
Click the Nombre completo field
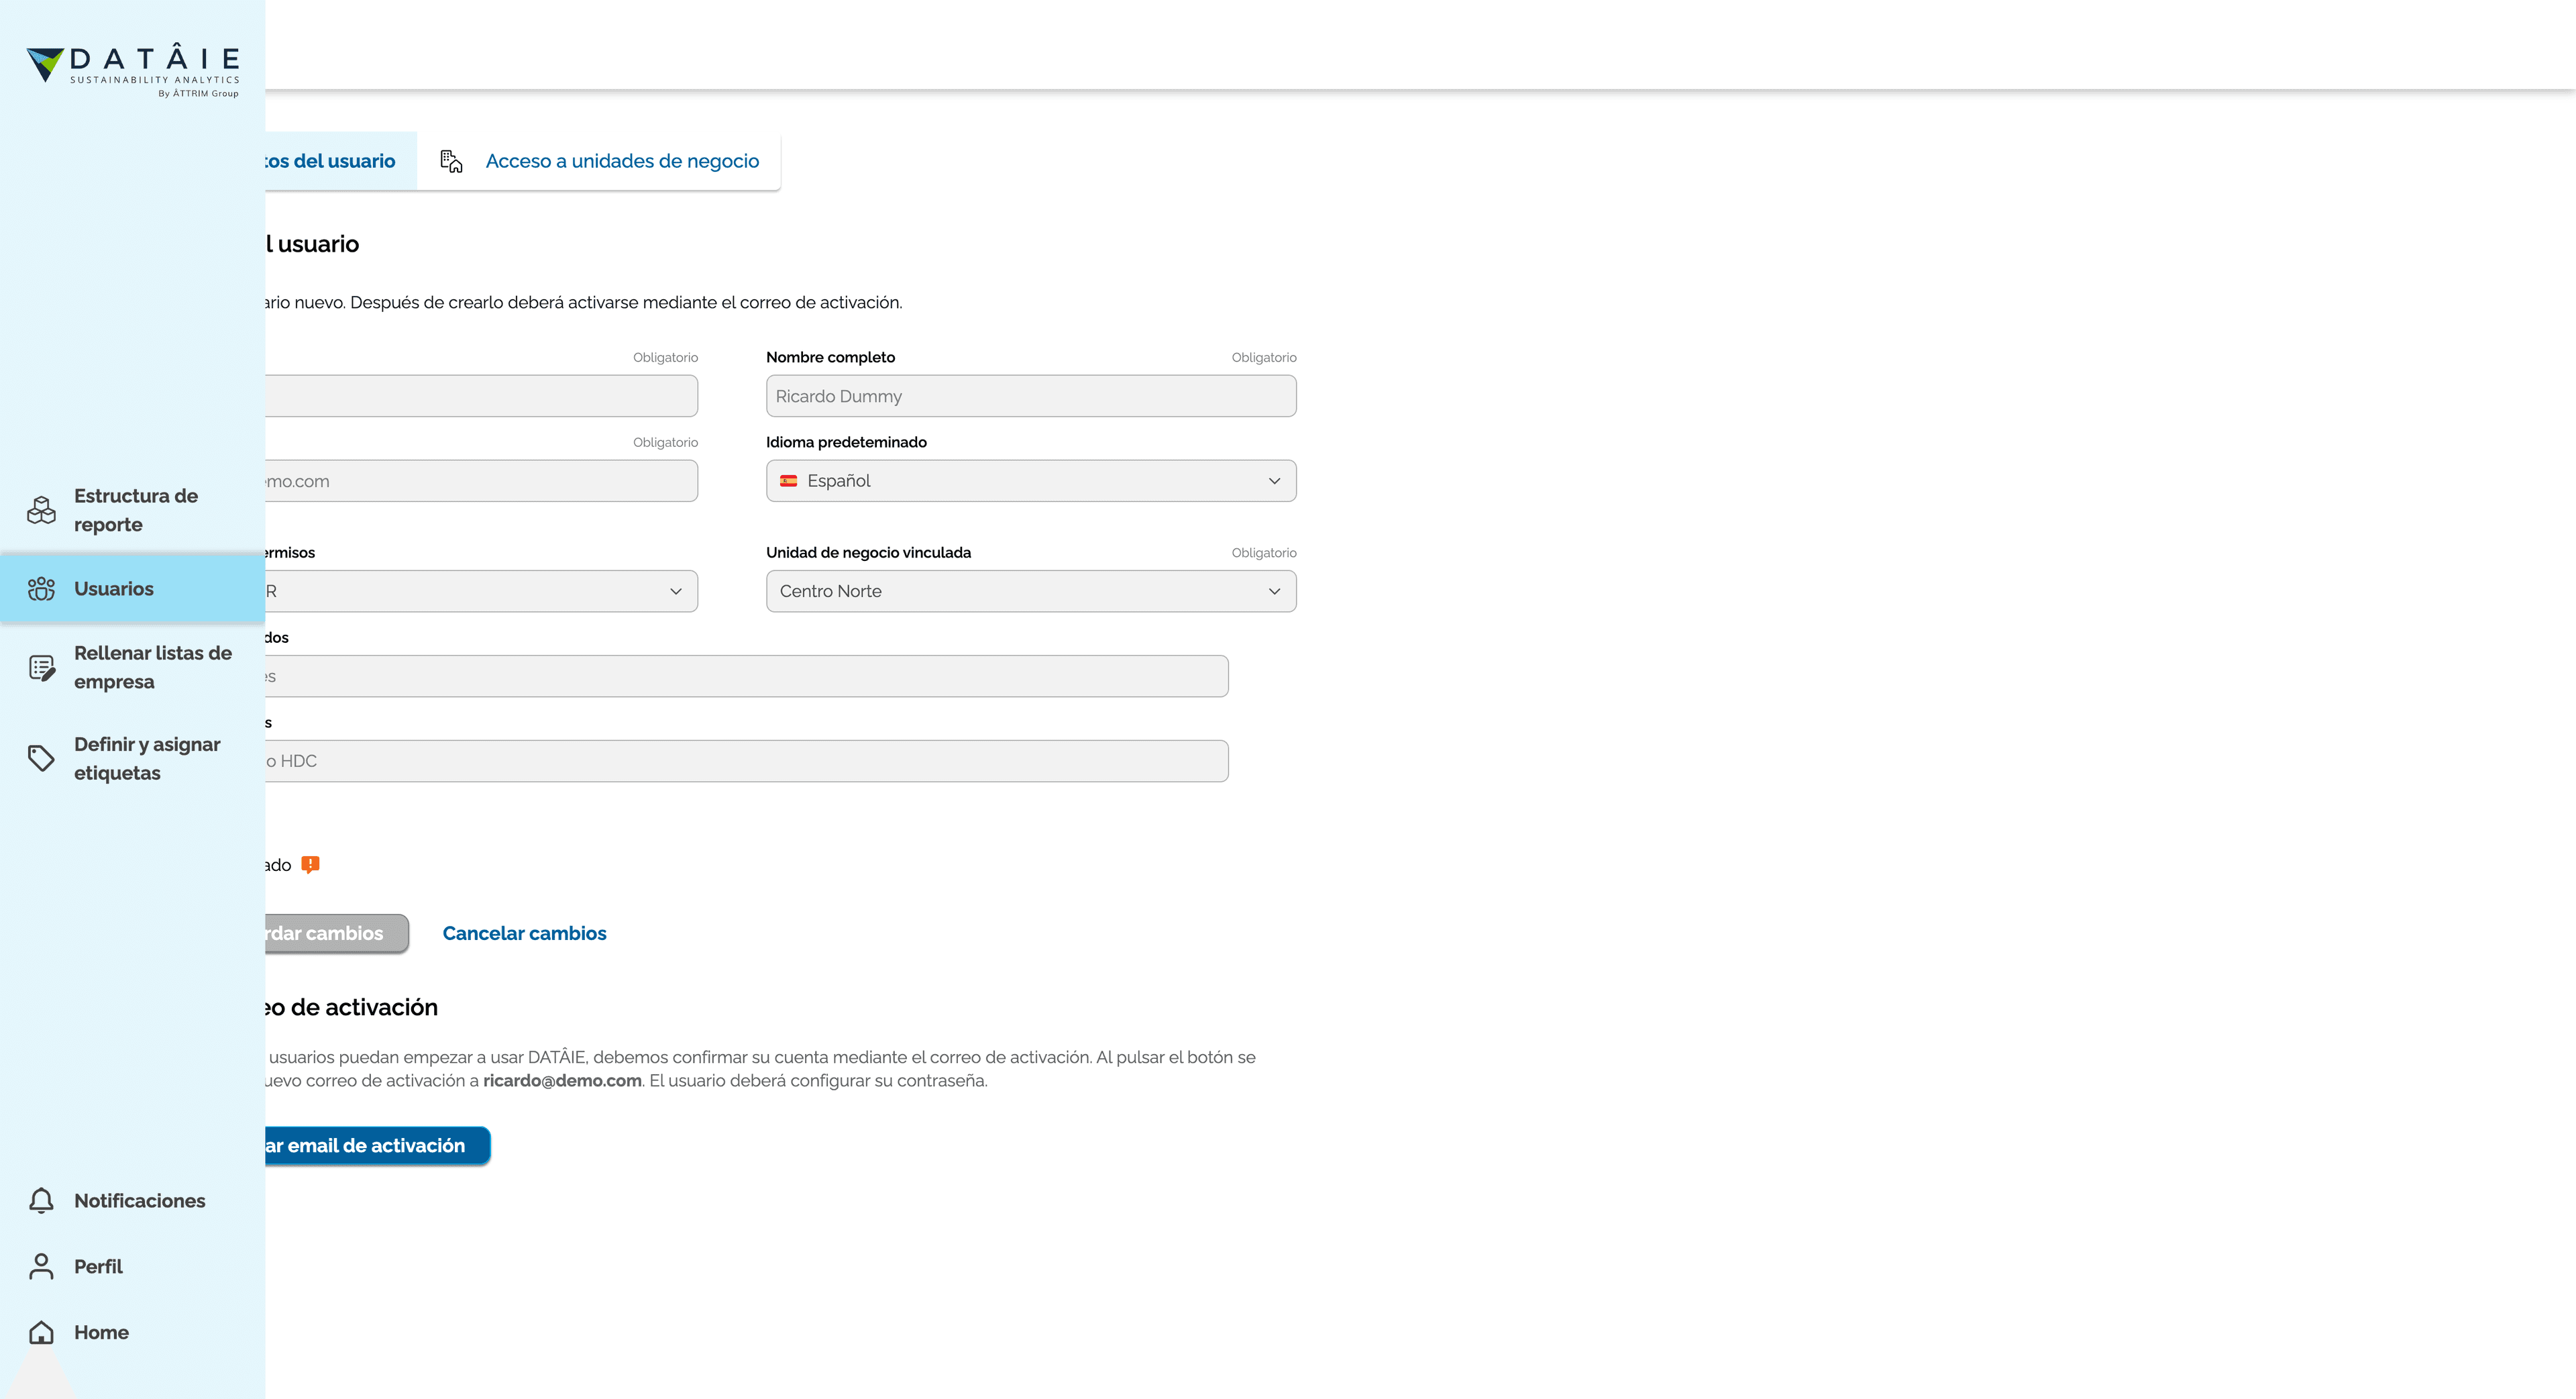[x=1031, y=396]
